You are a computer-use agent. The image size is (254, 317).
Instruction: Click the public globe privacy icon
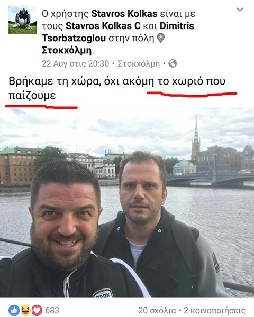click(x=173, y=63)
